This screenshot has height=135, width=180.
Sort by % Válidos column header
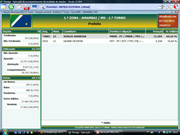[x=171, y=31]
